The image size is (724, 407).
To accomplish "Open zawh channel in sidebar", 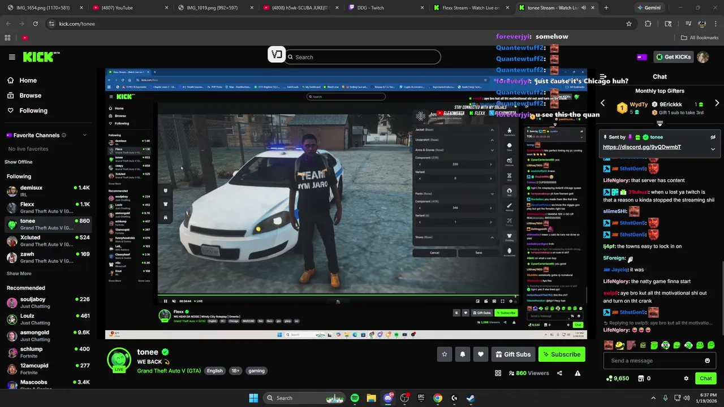I will pos(48,257).
